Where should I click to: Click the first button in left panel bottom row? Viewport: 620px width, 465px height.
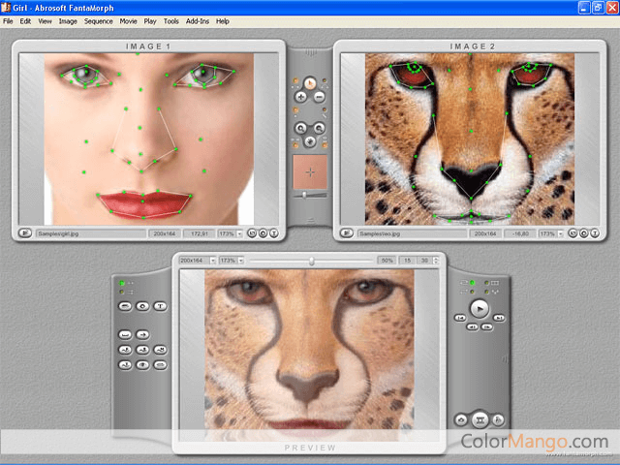point(125,365)
